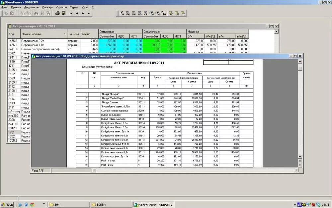Go to next page arrow button
Viewport: 332px width, 208px height.
coord(83,13)
